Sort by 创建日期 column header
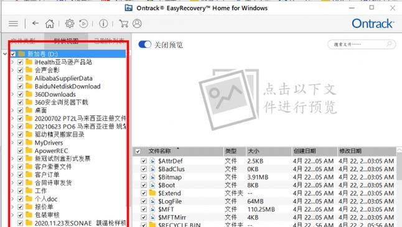Image resolution: width=402 pixels, height=227 pixels. click(304, 151)
